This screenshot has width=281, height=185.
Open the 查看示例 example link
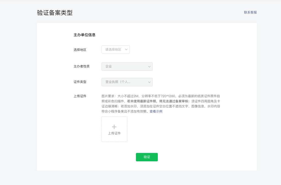(156, 111)
